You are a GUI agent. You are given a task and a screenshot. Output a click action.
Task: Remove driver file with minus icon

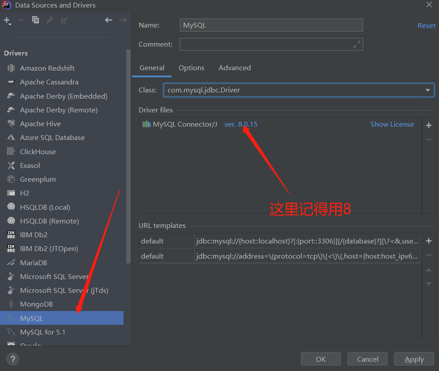[429, 140]
